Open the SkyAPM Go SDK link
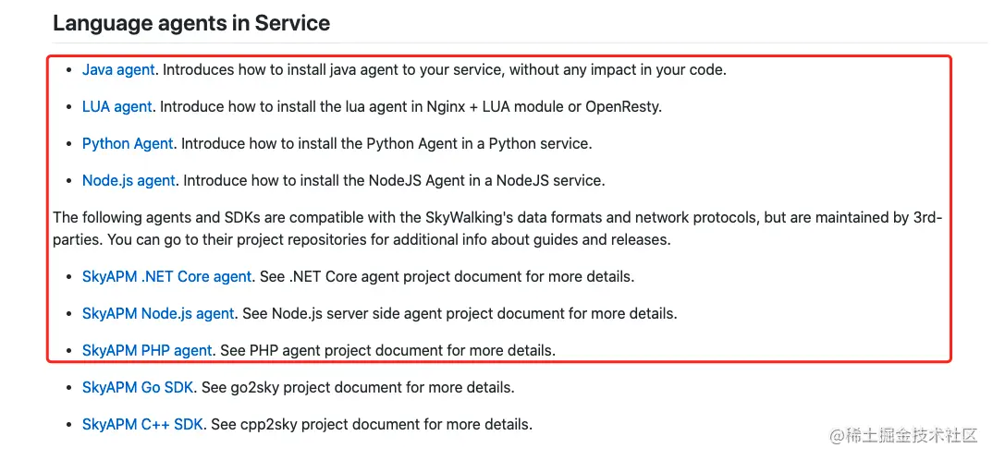 [x=138, y=387]
